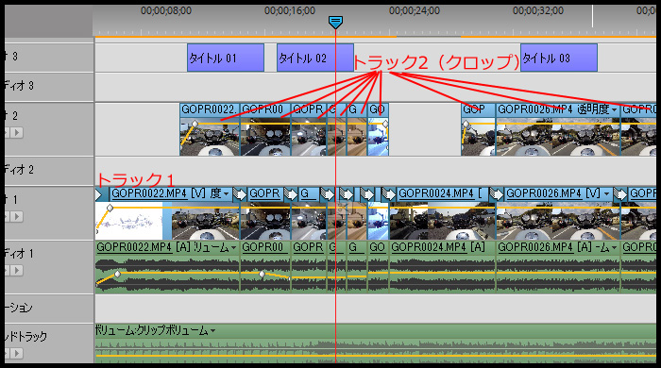The image size is (661, 368).
Task: Click the transition icon before the G_ clip
Action: [x=291, y=194]
